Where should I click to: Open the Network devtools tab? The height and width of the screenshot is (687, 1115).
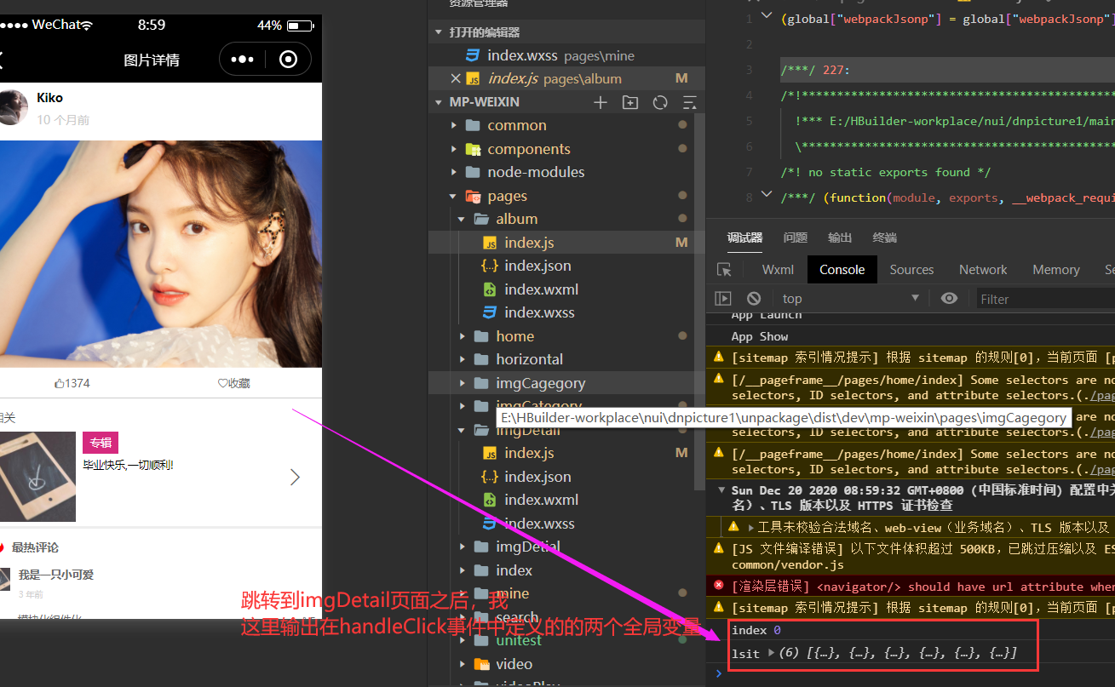tap(983, 270)
